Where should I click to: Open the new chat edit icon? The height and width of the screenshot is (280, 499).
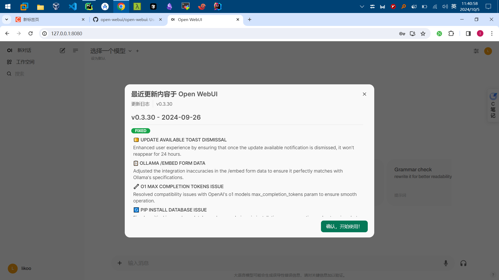click(x=62, y=51)
